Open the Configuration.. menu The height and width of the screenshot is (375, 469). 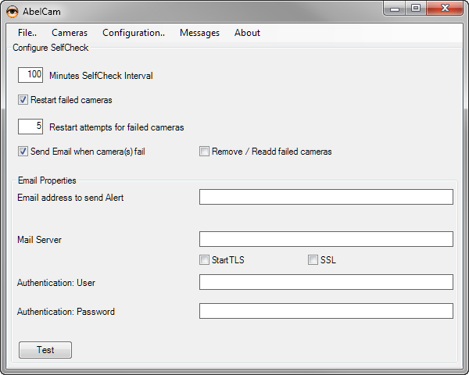(134, 33)
